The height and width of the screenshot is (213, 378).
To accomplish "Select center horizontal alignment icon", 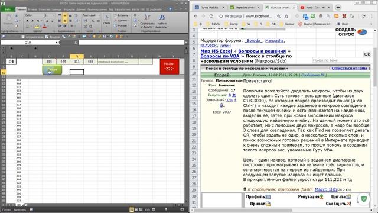I will tap(65, 21).
